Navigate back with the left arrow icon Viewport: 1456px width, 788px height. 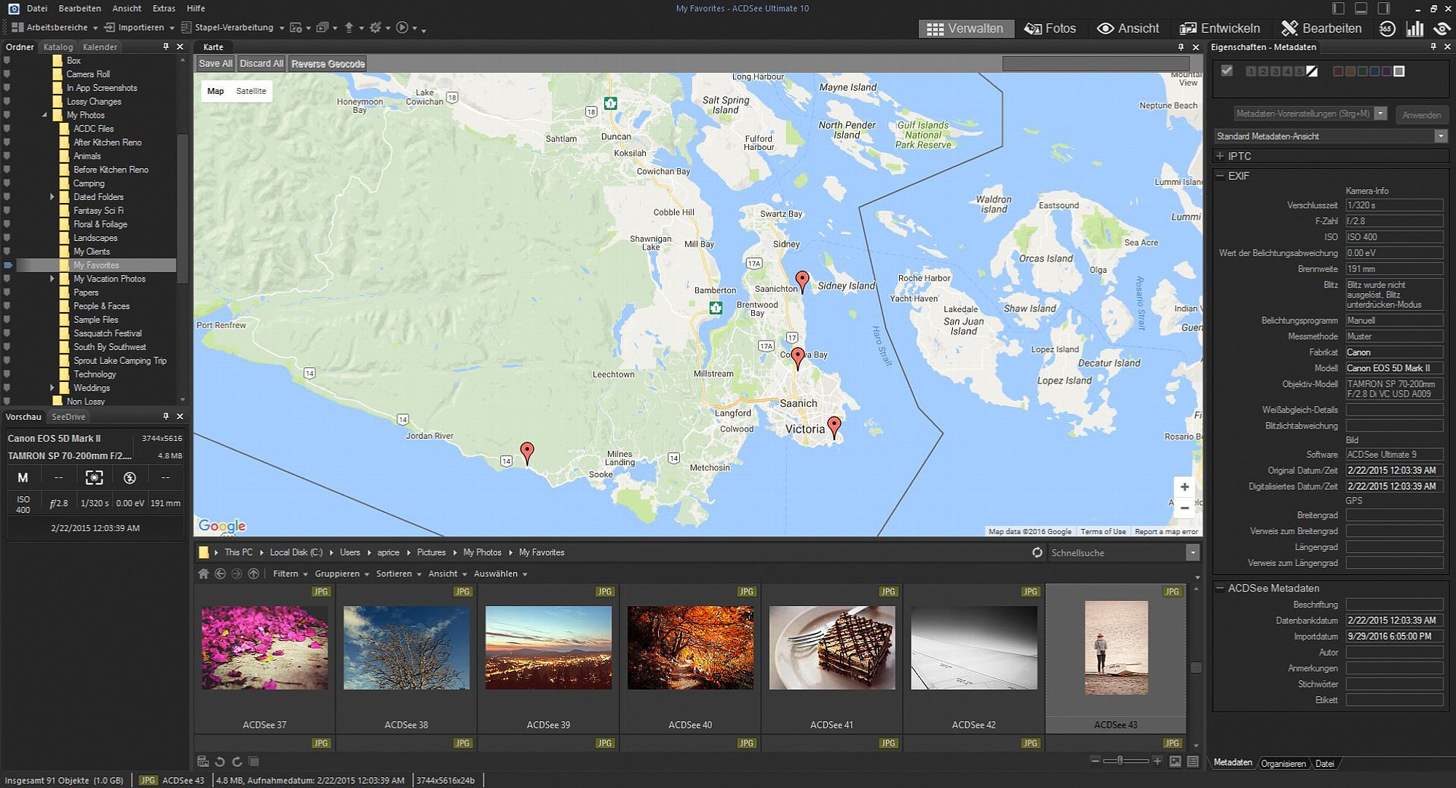pos(220,574)
